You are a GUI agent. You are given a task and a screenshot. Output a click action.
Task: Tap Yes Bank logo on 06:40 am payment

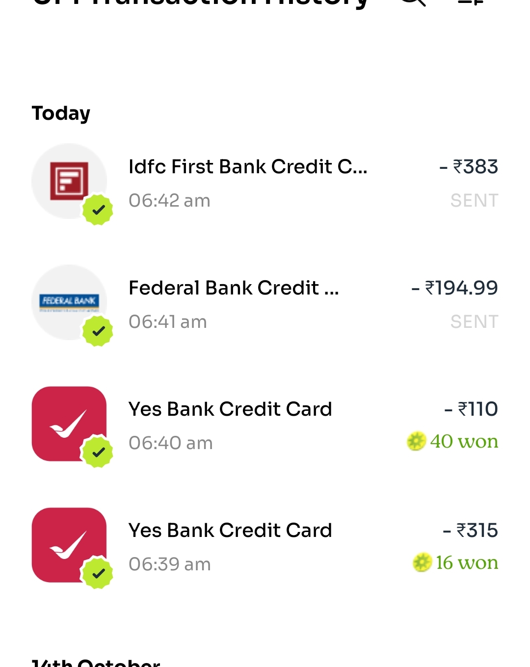pyautogui.click(x=69, y=423)
